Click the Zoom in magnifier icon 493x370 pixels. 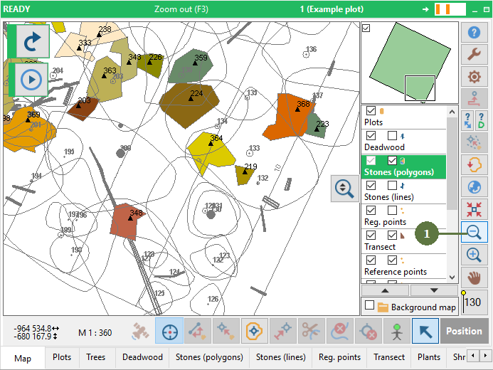pos(473,255)
